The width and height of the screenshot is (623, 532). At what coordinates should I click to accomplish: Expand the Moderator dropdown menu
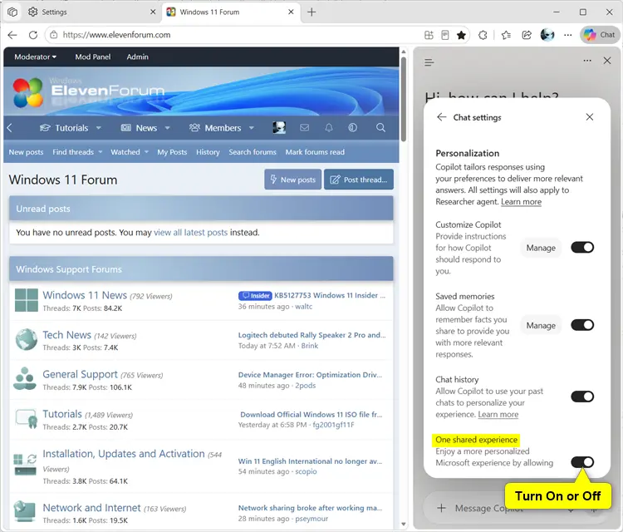click(36, 57)
